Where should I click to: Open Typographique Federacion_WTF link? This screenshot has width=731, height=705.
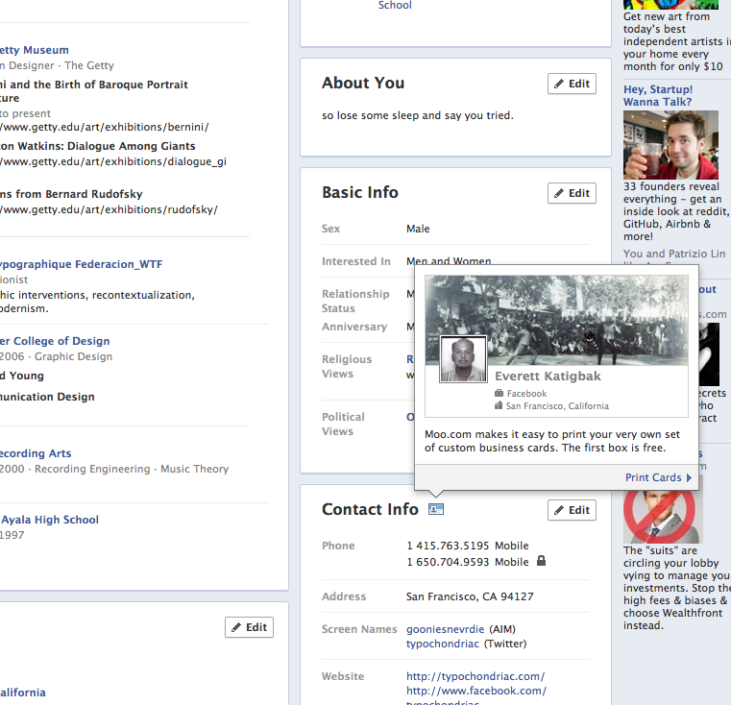pos(81,264)
